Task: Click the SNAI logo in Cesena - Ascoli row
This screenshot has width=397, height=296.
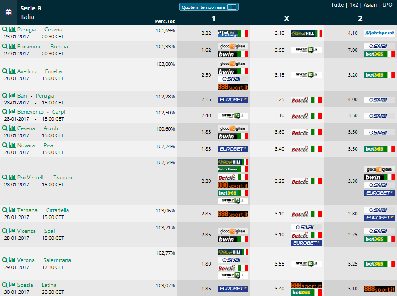Action: coord(379,132)
